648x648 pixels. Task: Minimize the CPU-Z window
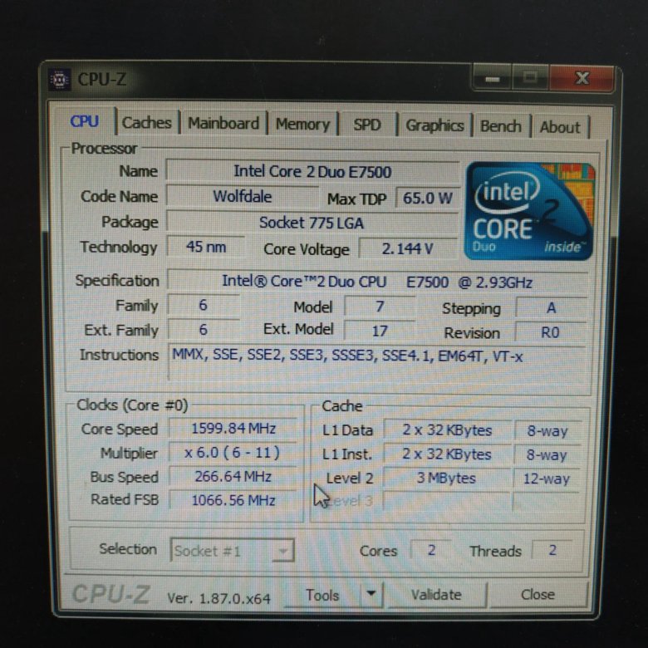point(493,80)
